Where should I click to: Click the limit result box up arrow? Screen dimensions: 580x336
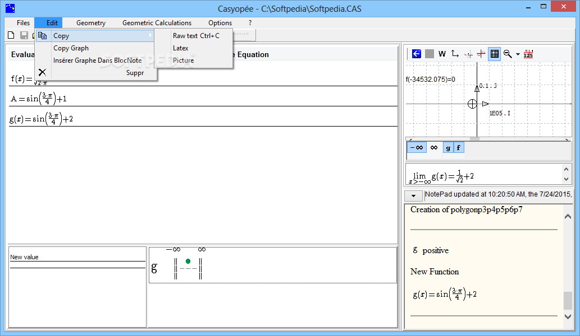[x=566, y=169]
